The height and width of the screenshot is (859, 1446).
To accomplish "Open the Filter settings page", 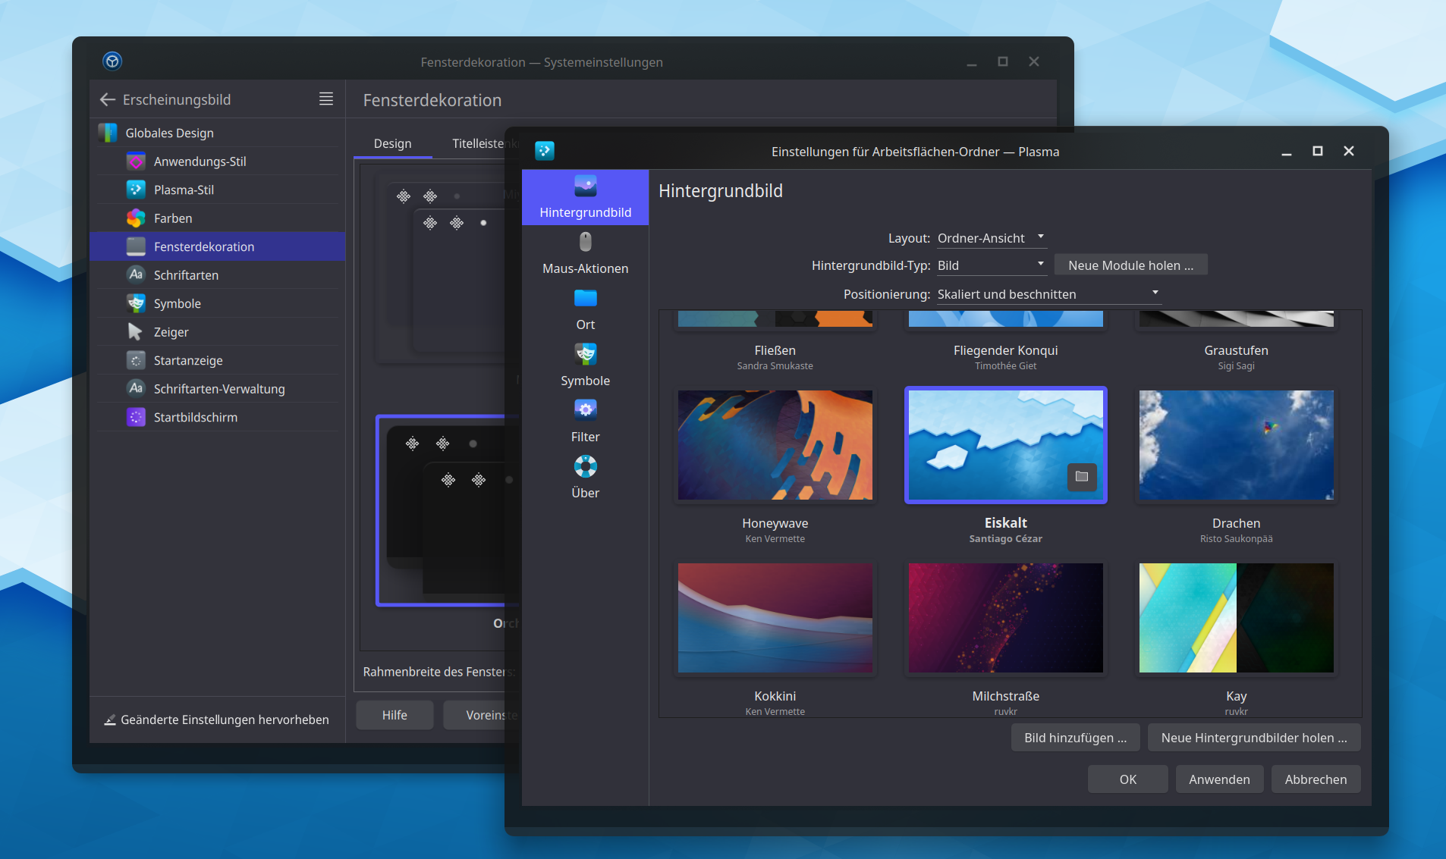I will click(x=584, y=421).
